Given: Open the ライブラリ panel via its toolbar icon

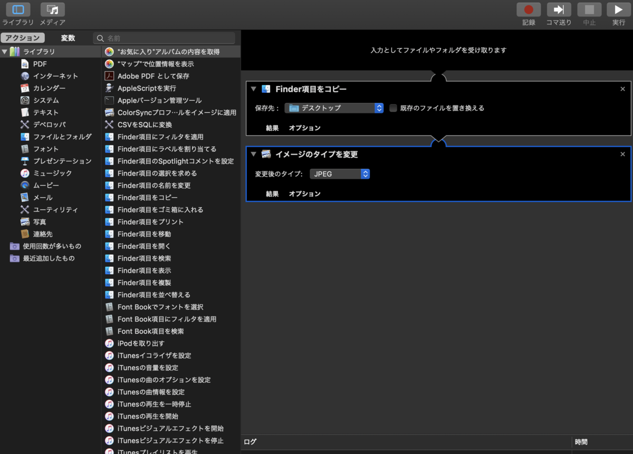Looking at the screenshot, I should [17, 9].
